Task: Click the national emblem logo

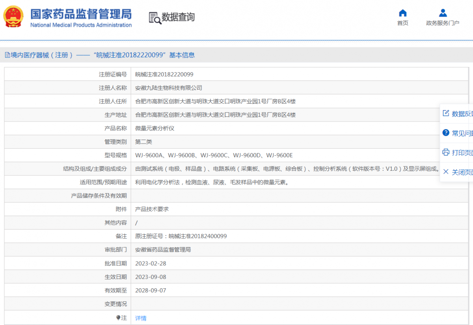Action: [x=13, y=17]
